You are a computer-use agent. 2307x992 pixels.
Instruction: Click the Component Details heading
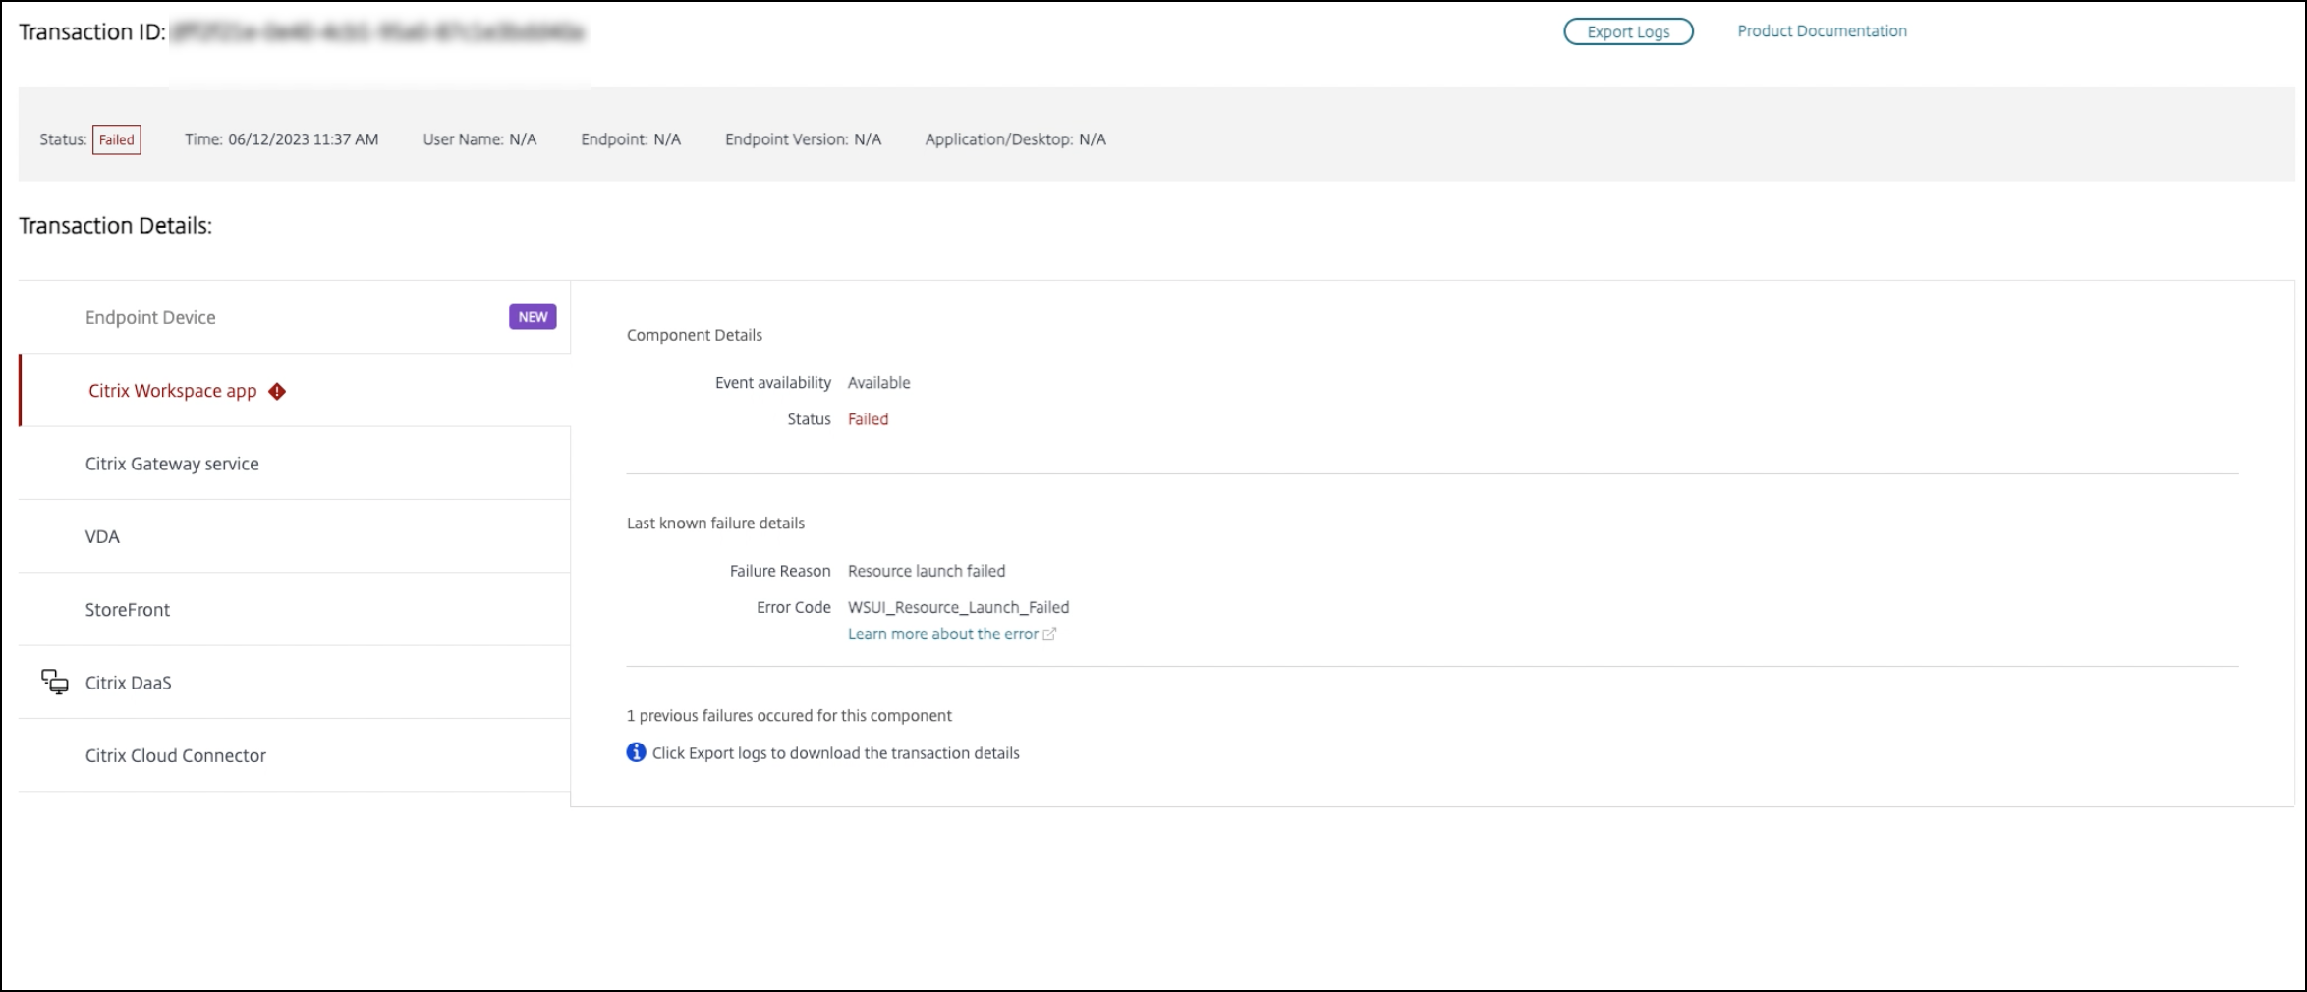(x=695, y=335)
